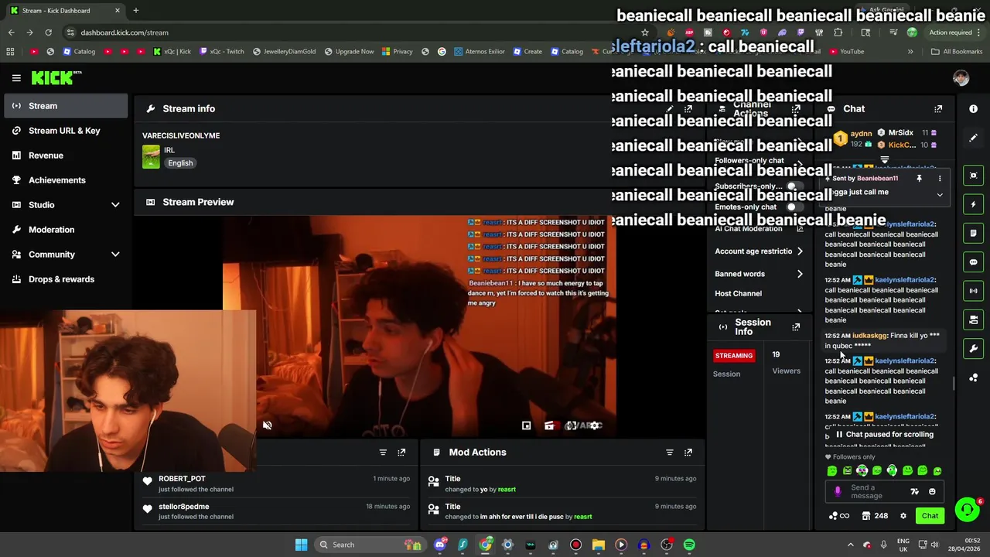Click the microphone icon in message box
990x557 pixels.
click(x=838, y=492)
